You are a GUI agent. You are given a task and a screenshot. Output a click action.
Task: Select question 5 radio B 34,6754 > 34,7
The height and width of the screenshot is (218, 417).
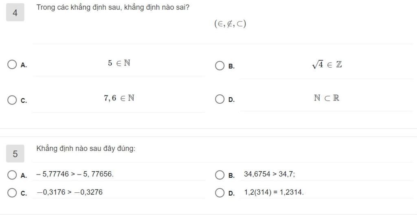coord(219,175)
